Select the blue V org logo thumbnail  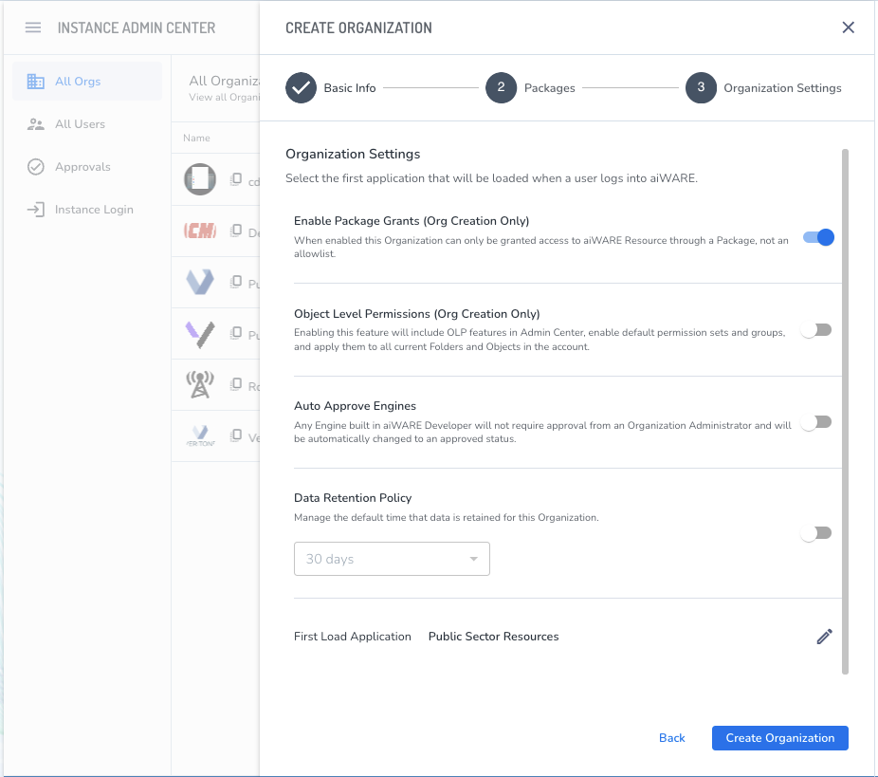click(x=200, y=281)
